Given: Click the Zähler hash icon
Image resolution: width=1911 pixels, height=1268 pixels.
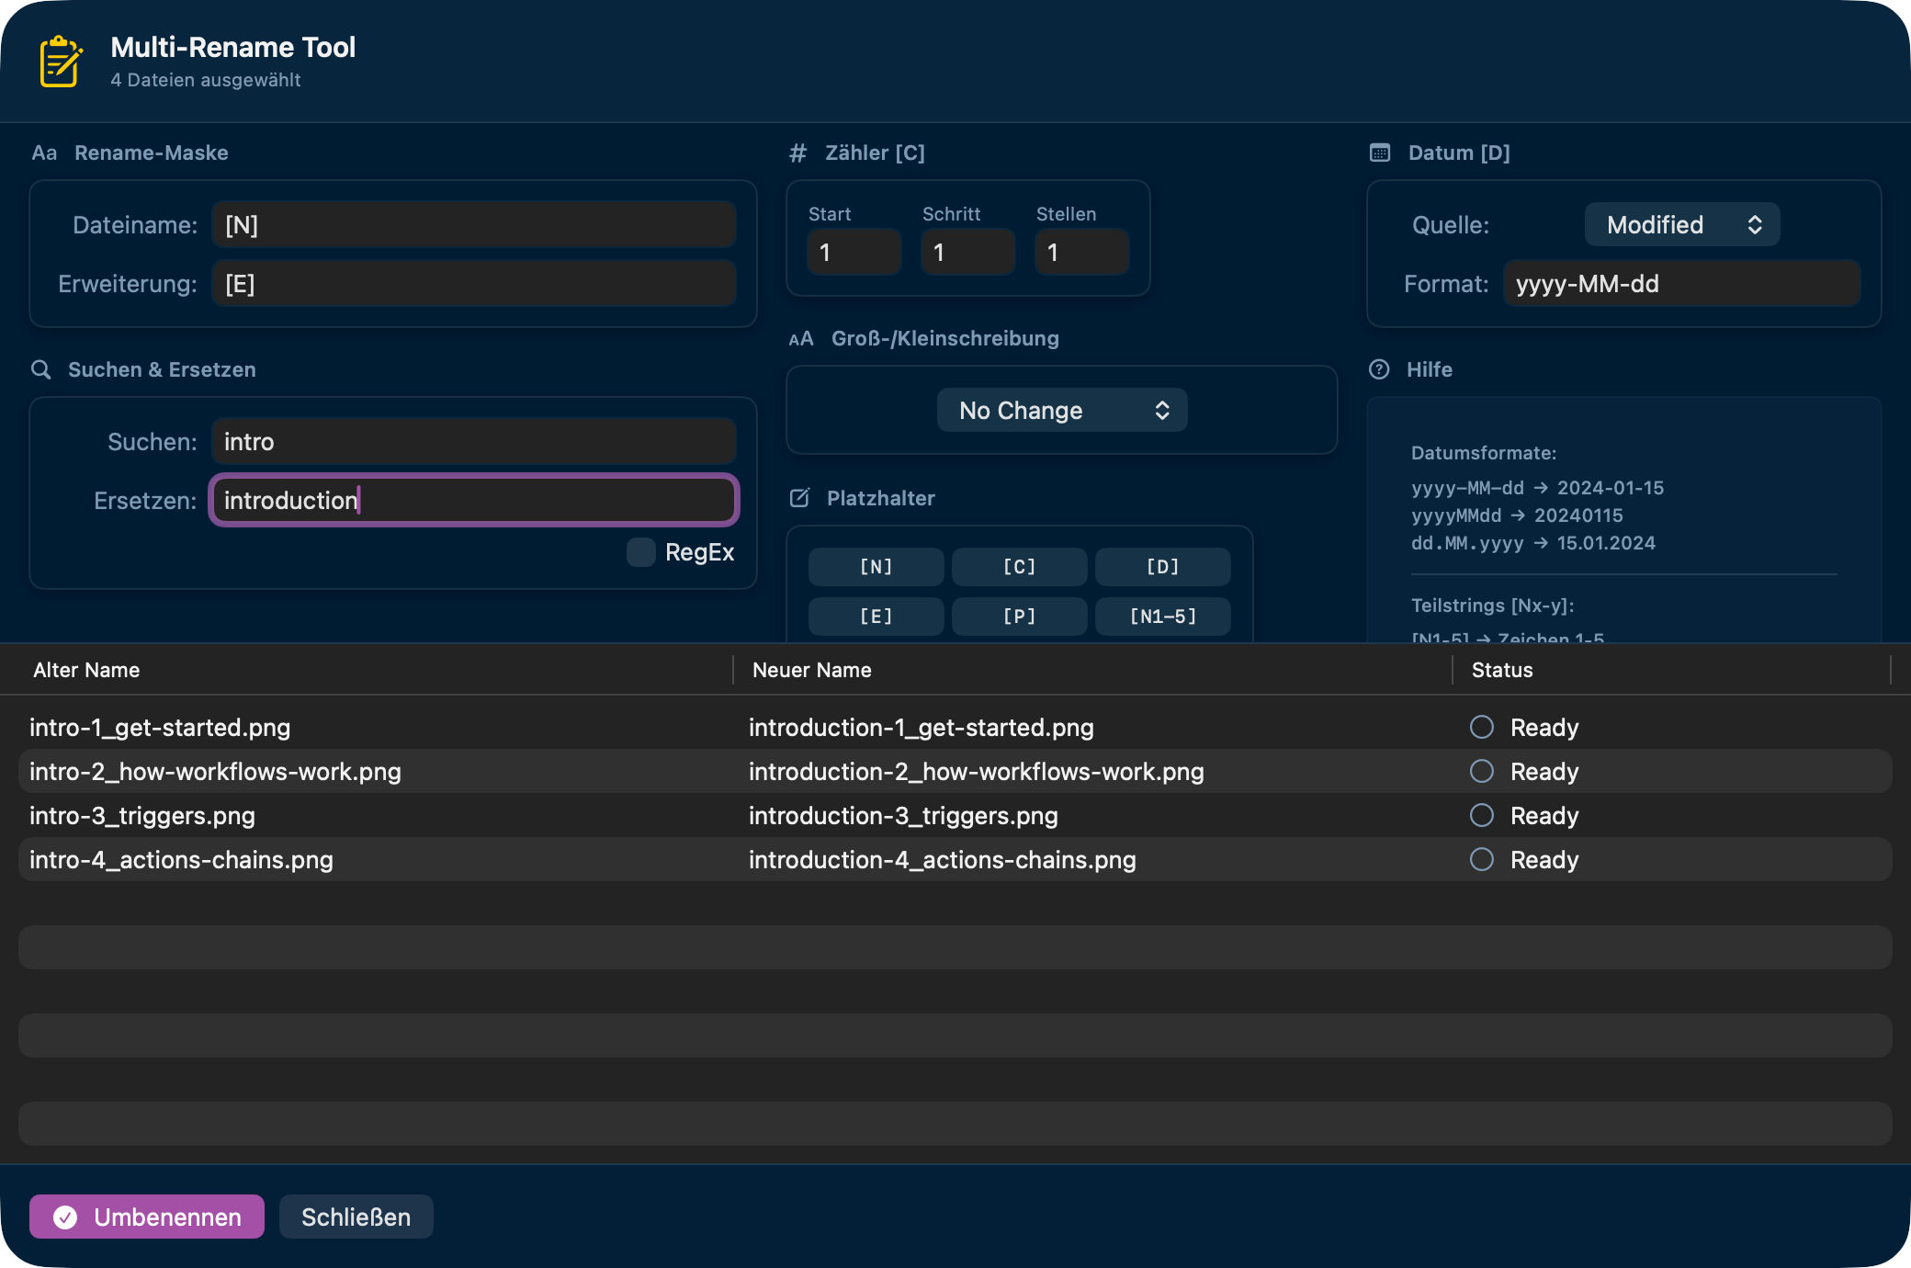Looking at the screenshot, I should (797, 153).
